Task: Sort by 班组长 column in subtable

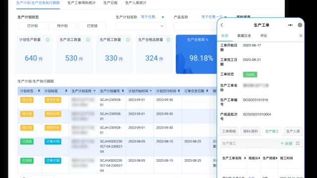Action: coord(259,158)
